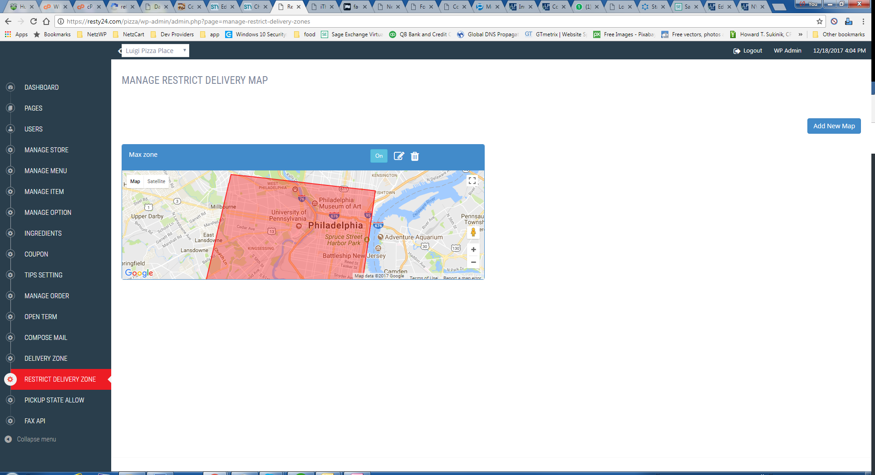The image size is (875, 475).
Task: Open Windows 10 Security bookmark
Action: pos(256,34)
